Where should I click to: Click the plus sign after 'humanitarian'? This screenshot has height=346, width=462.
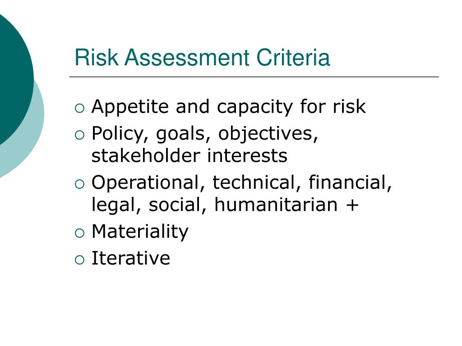pos(352,205)
